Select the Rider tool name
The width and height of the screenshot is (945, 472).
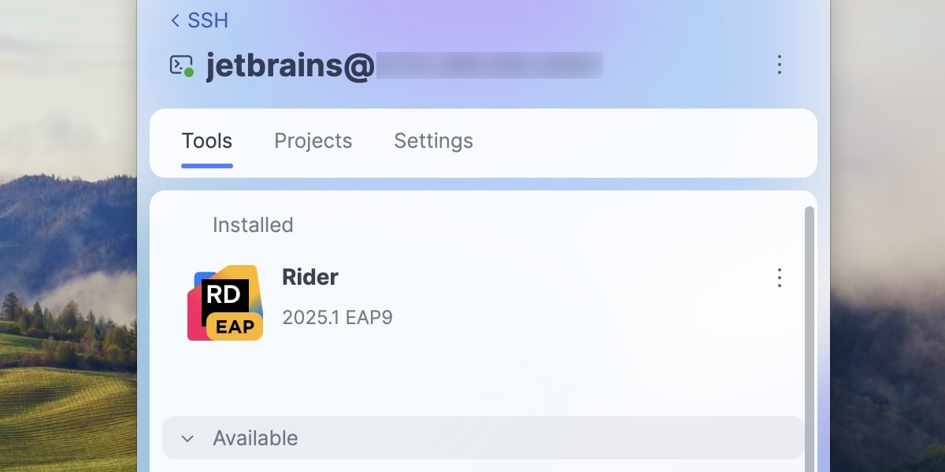pyautogui.click(x=310, y=277)
